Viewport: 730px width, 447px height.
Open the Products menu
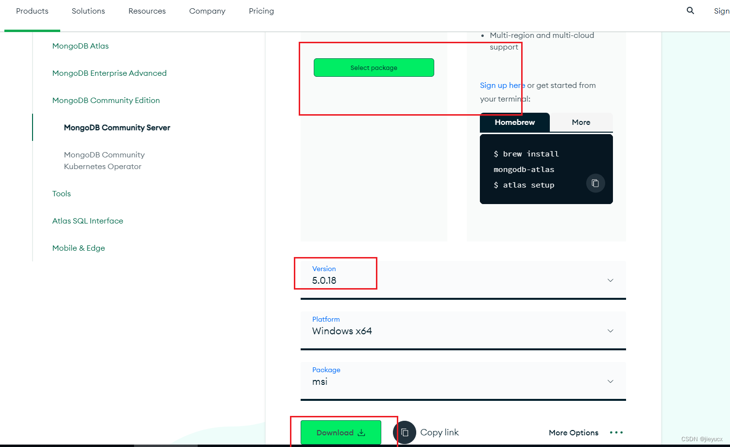[32, 11]
